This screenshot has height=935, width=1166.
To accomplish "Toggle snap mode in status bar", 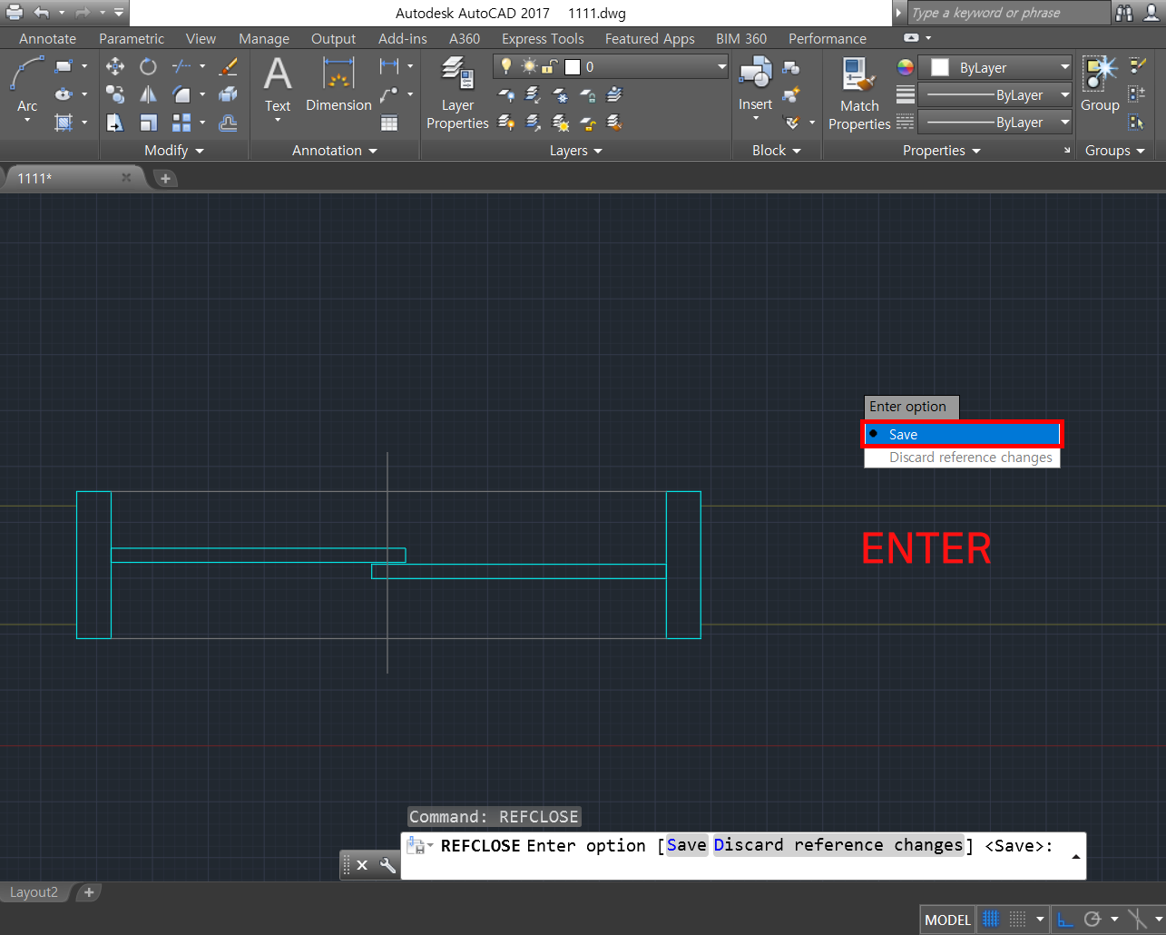I will pos(1018,920).
